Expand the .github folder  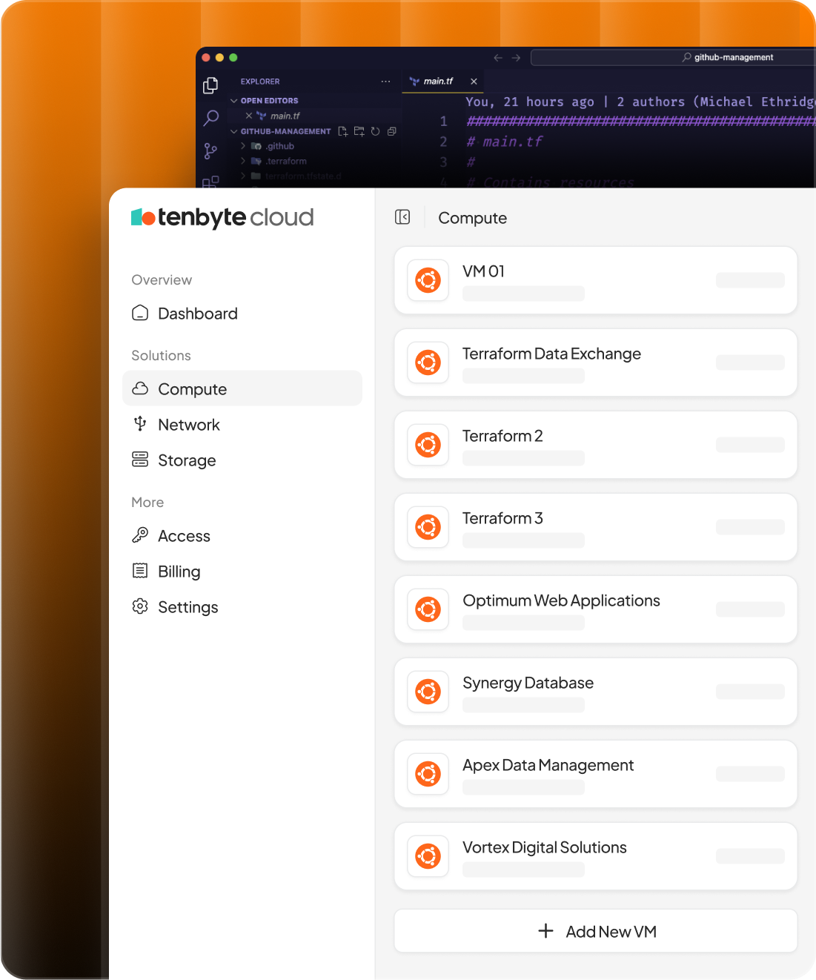243,146
